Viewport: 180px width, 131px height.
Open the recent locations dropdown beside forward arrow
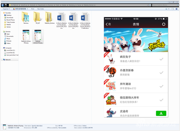8,5
